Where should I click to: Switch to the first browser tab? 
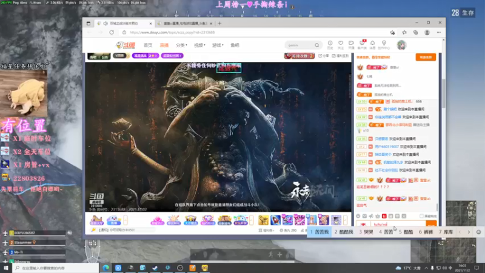point(124,23)
